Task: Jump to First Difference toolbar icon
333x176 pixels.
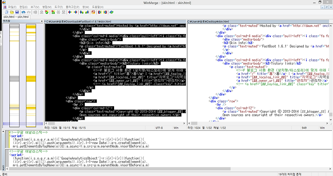Action: click(53, 12)
